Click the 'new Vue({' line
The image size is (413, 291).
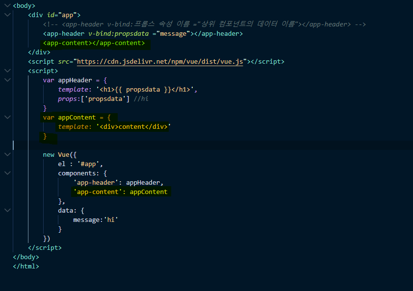coord(60,155)
